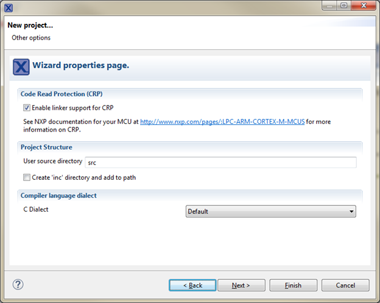Maximize the wizard window

tap(344, 6)
